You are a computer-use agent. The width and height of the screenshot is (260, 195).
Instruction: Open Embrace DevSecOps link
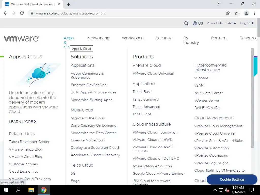tap(88, 85)
